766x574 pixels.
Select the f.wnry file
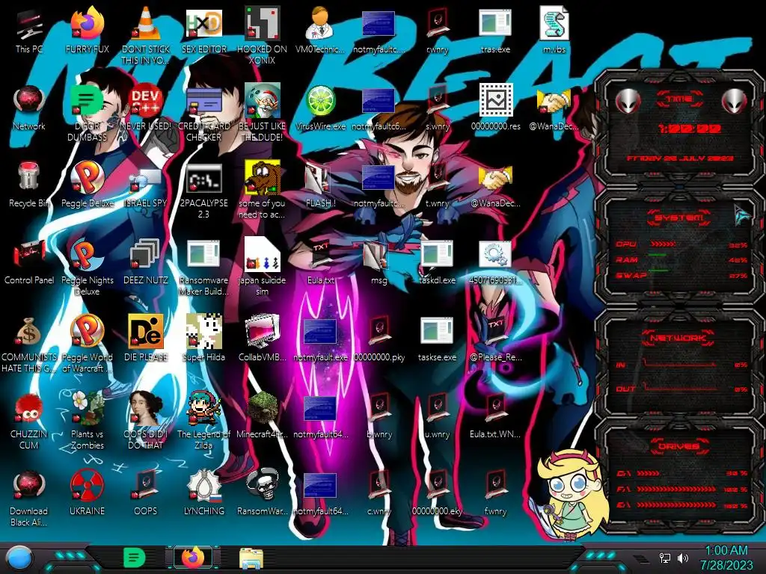point(495,493)
